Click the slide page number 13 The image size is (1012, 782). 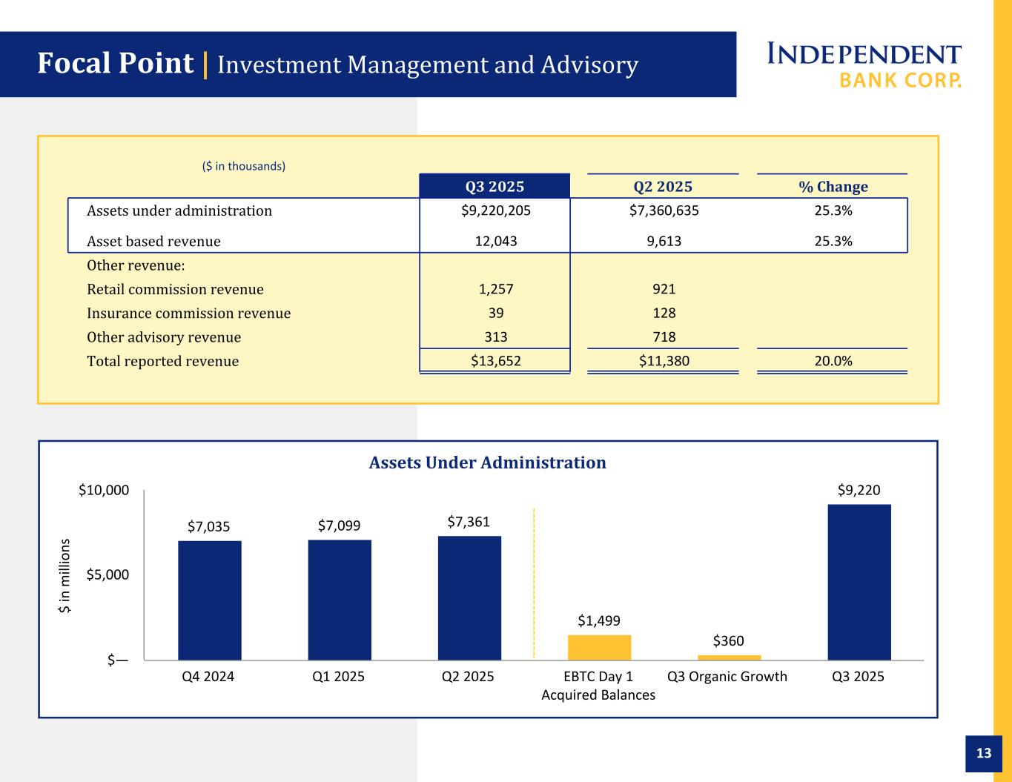click(983, 753)
